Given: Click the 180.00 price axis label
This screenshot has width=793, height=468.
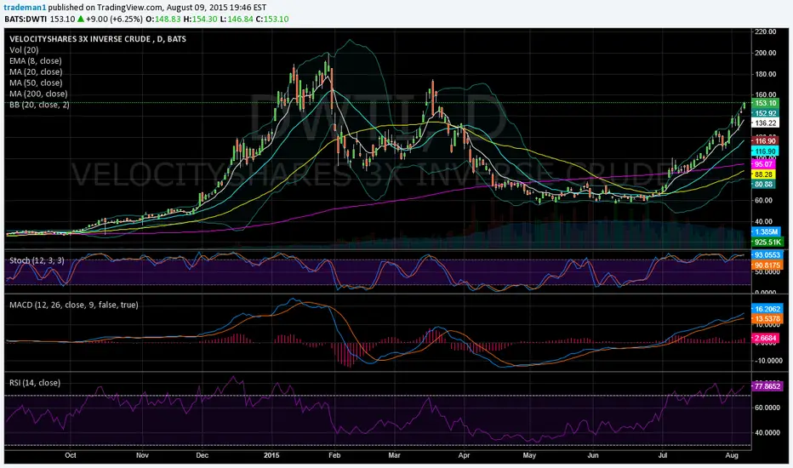Looking at the screenshot, I should pos(765,74).
